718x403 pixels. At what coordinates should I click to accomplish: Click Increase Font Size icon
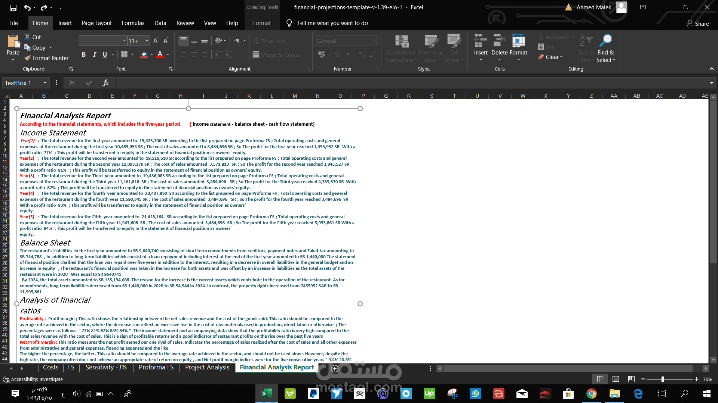coord(156,41)
